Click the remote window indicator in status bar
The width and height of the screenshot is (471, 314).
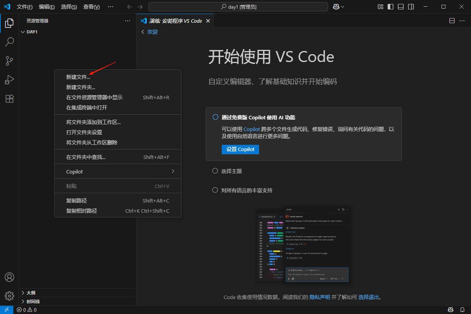click(x=7, y=310)
